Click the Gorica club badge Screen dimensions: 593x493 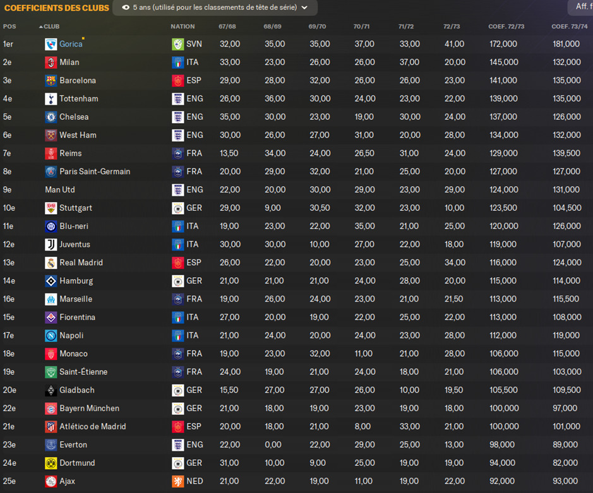tap(51, 44)
